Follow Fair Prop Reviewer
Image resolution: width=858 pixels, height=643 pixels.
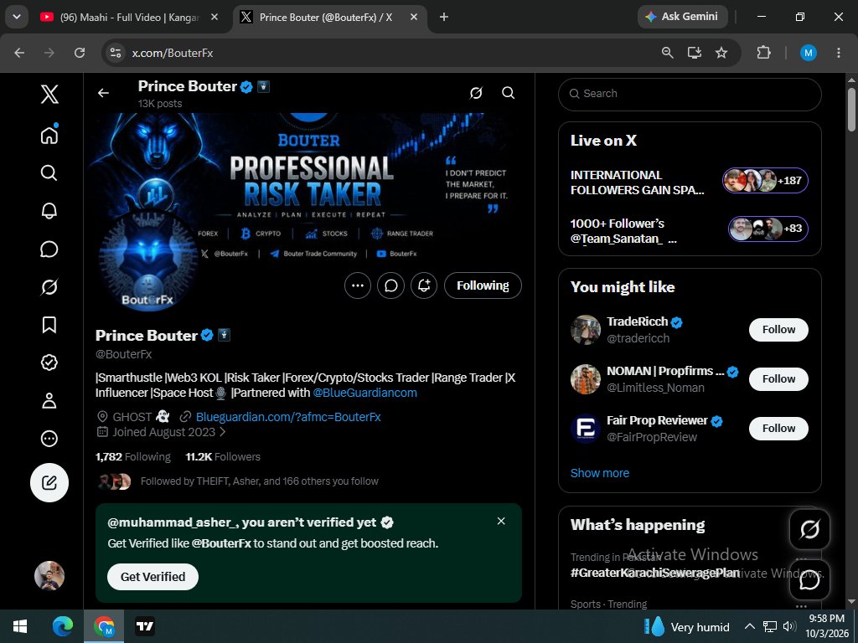tap(778, 428)
